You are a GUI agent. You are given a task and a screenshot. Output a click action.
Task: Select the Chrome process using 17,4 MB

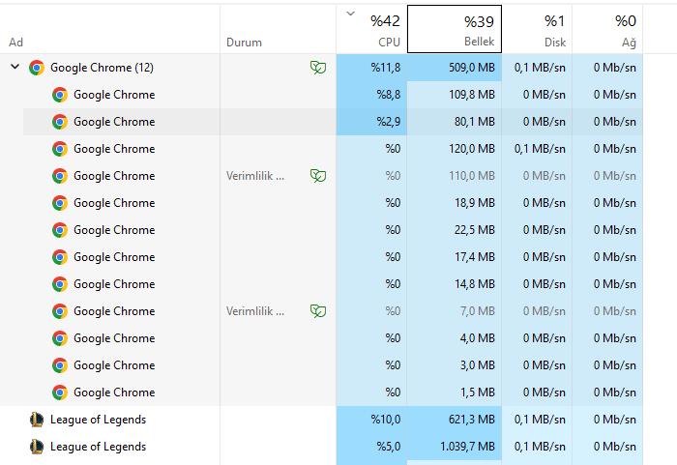point(114,257)
